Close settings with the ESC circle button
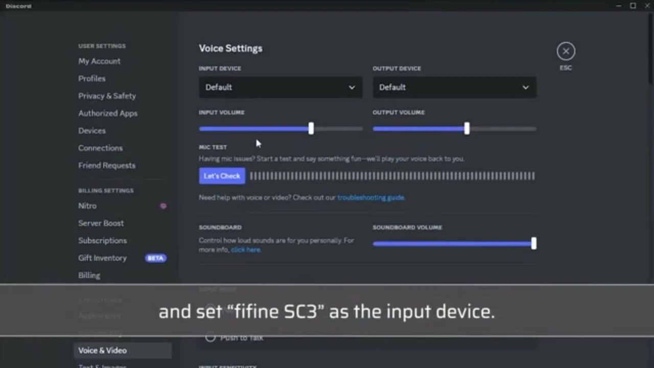Screen dimensions: 654x368 click(566, 51)
